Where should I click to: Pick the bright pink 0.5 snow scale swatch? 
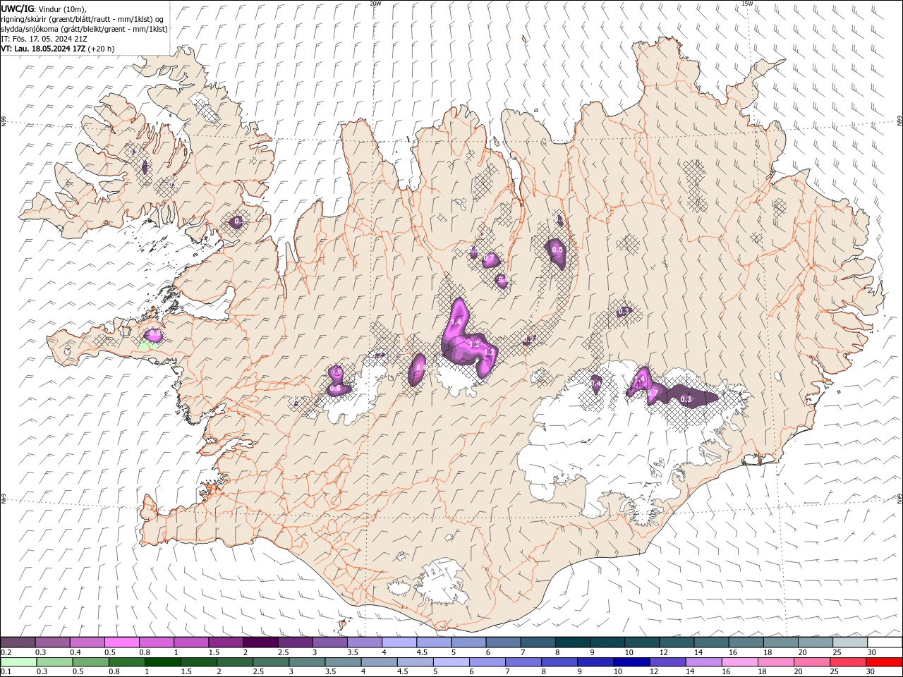coord(121,642)
